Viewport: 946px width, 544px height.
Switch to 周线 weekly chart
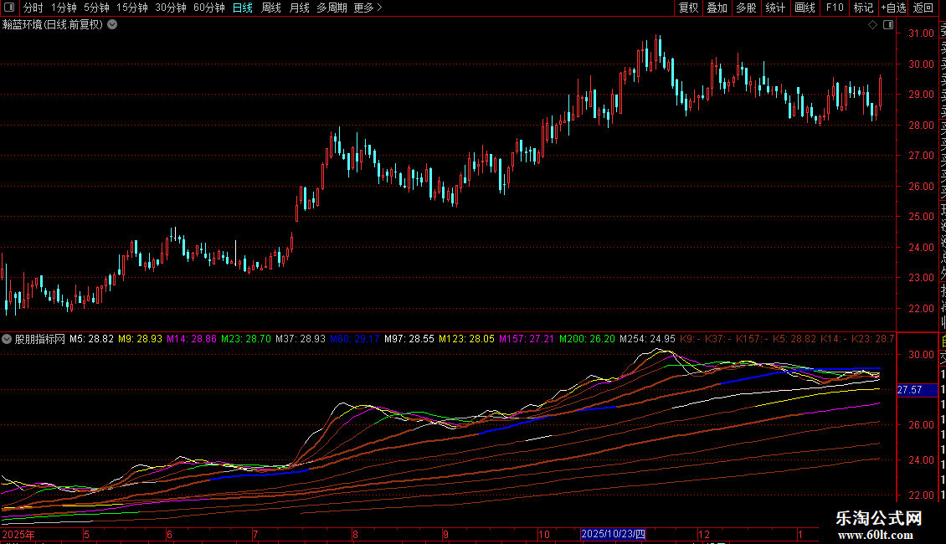click(x=271, y=8)
